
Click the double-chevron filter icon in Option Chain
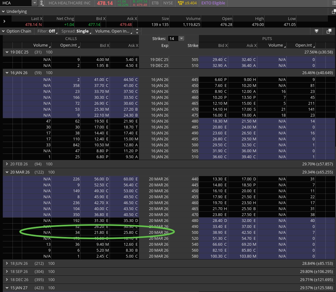[316, 31]
